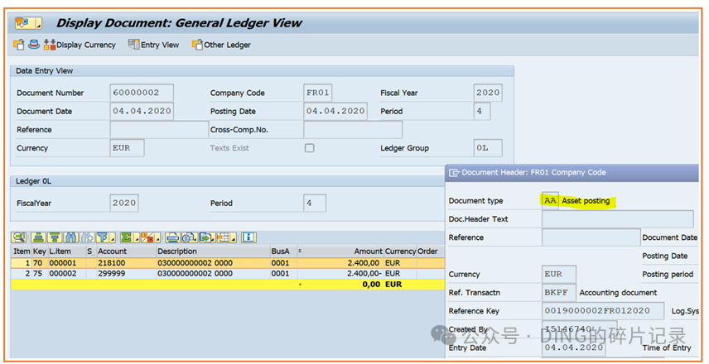Click ledger item 000002 cell
The width and height of the screenshot is (709, 364).
(66, 273)
